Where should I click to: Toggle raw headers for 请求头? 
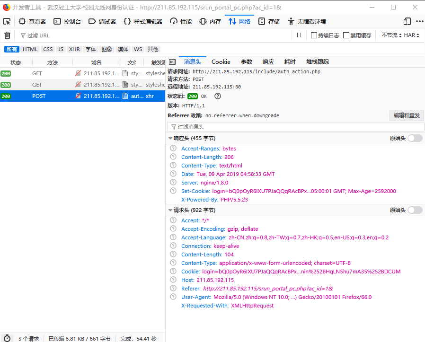(415, 210)
